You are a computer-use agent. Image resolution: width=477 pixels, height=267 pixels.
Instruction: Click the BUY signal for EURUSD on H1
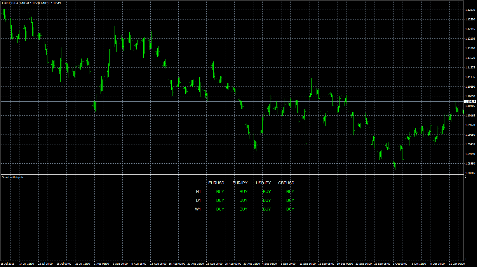(x=220, y=192)
